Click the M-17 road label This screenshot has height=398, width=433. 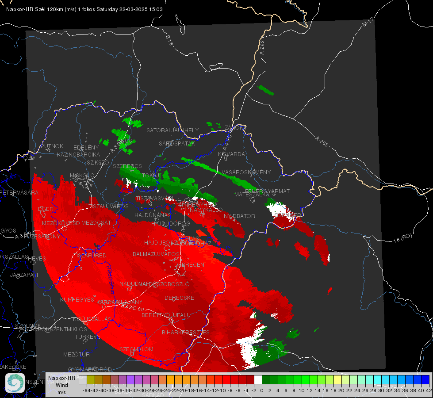coord(368,22)
